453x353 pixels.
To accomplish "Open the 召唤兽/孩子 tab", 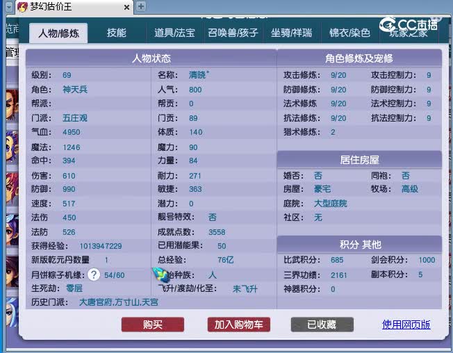I will [x=233, y=33].
